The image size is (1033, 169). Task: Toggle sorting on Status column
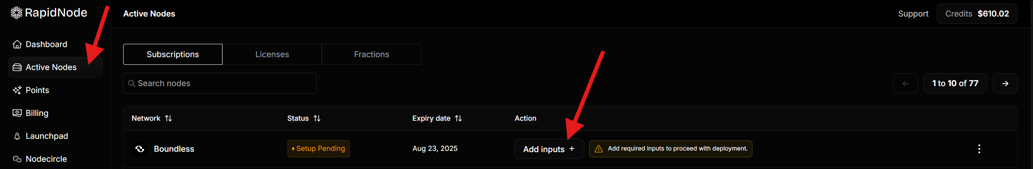click(x=317, y=118)
